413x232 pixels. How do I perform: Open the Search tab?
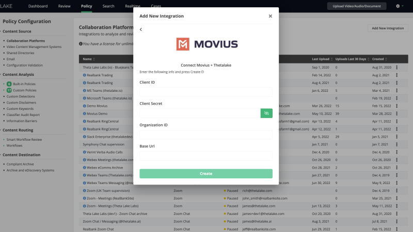(108, 6)
